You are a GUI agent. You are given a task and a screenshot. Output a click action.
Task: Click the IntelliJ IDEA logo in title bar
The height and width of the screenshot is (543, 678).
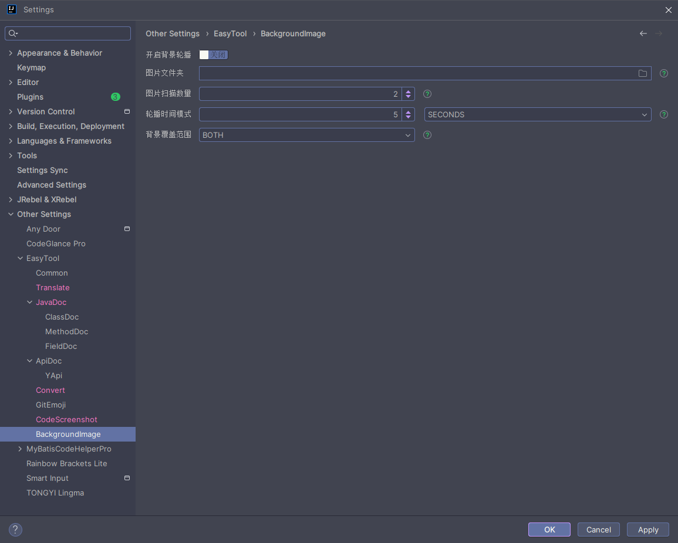(x=12, y=9)
